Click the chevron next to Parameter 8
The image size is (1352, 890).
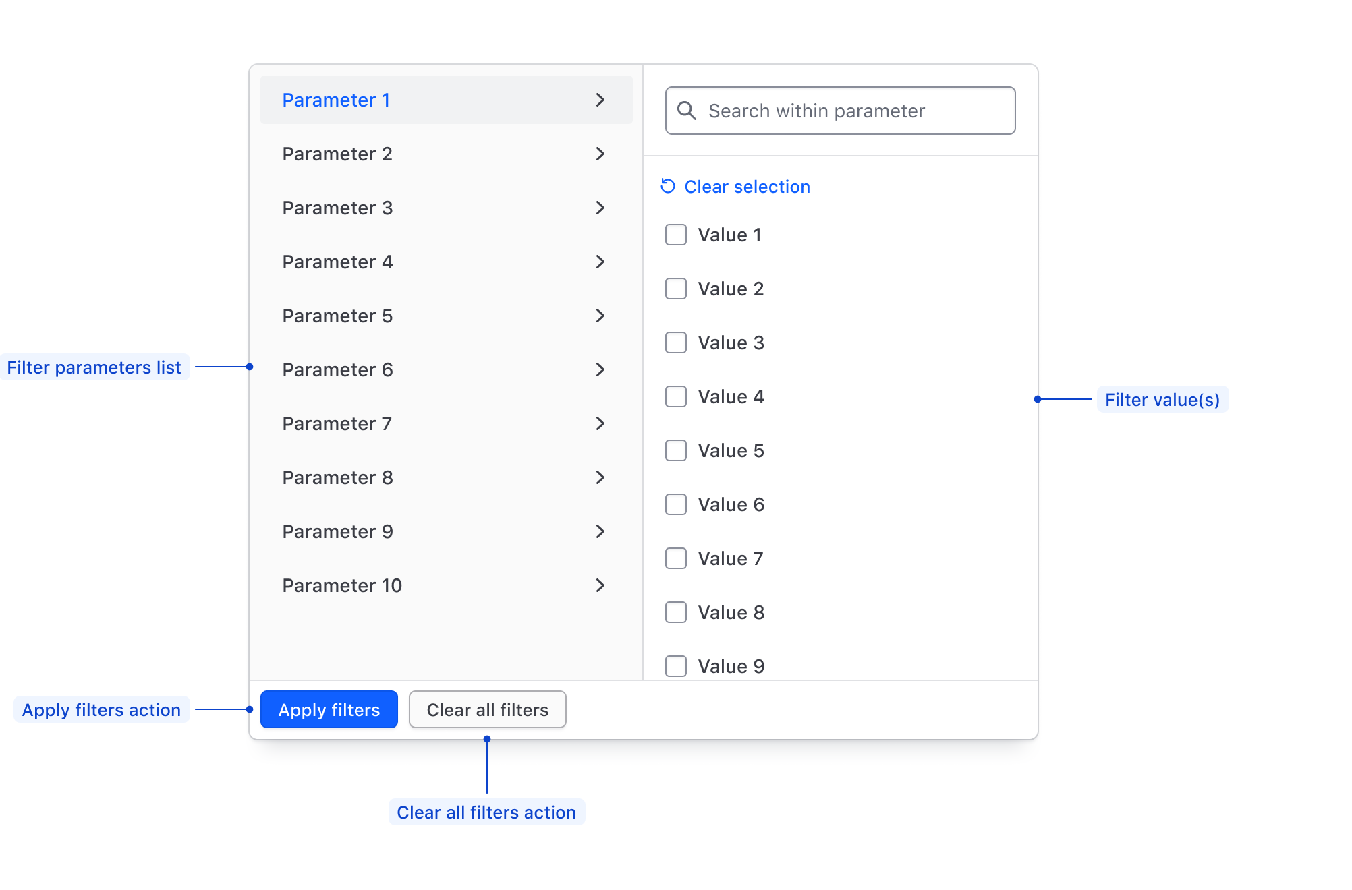600,477
